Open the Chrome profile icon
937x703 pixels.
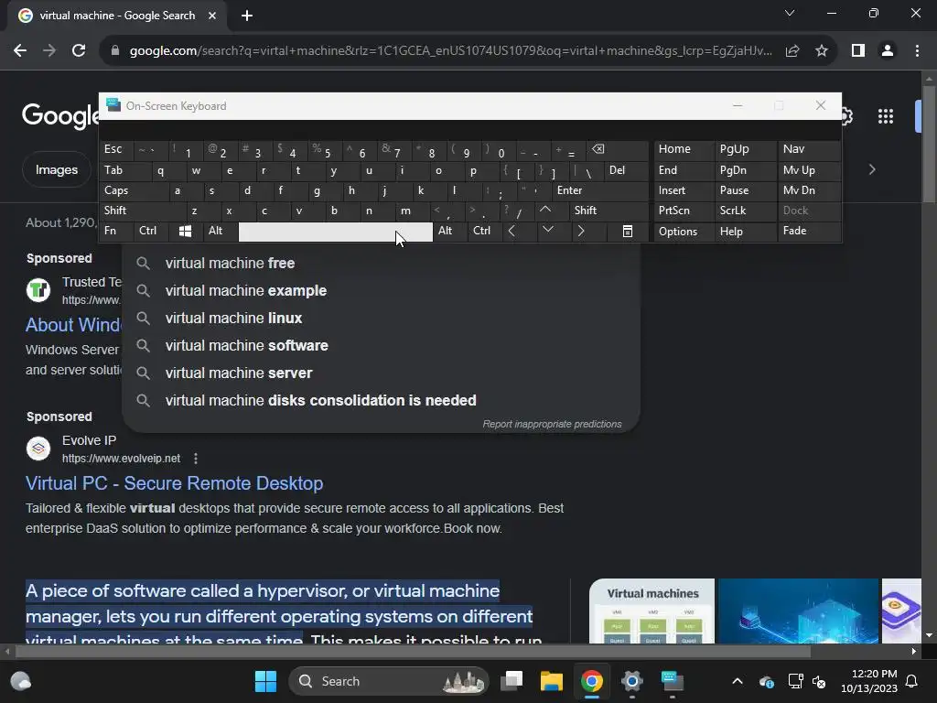pyautogui.click(x=888, y=51)
